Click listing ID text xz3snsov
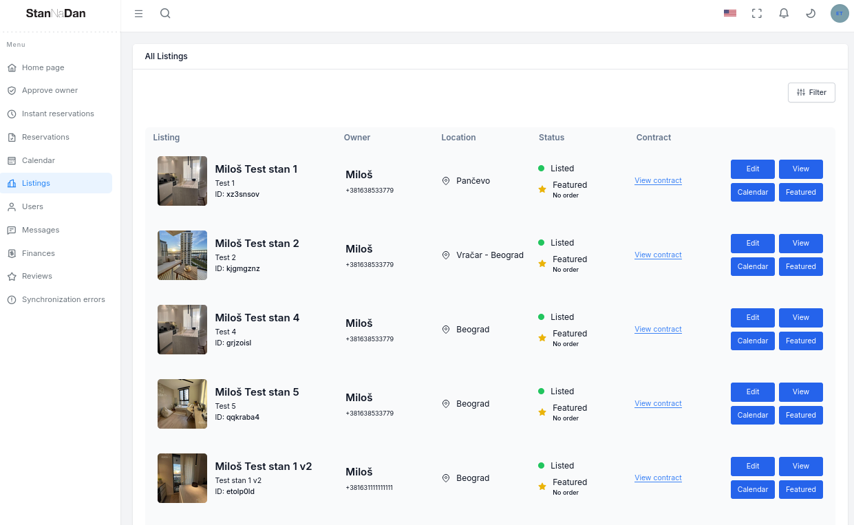Screen dimensions: 854x525 tap(243, 194)
